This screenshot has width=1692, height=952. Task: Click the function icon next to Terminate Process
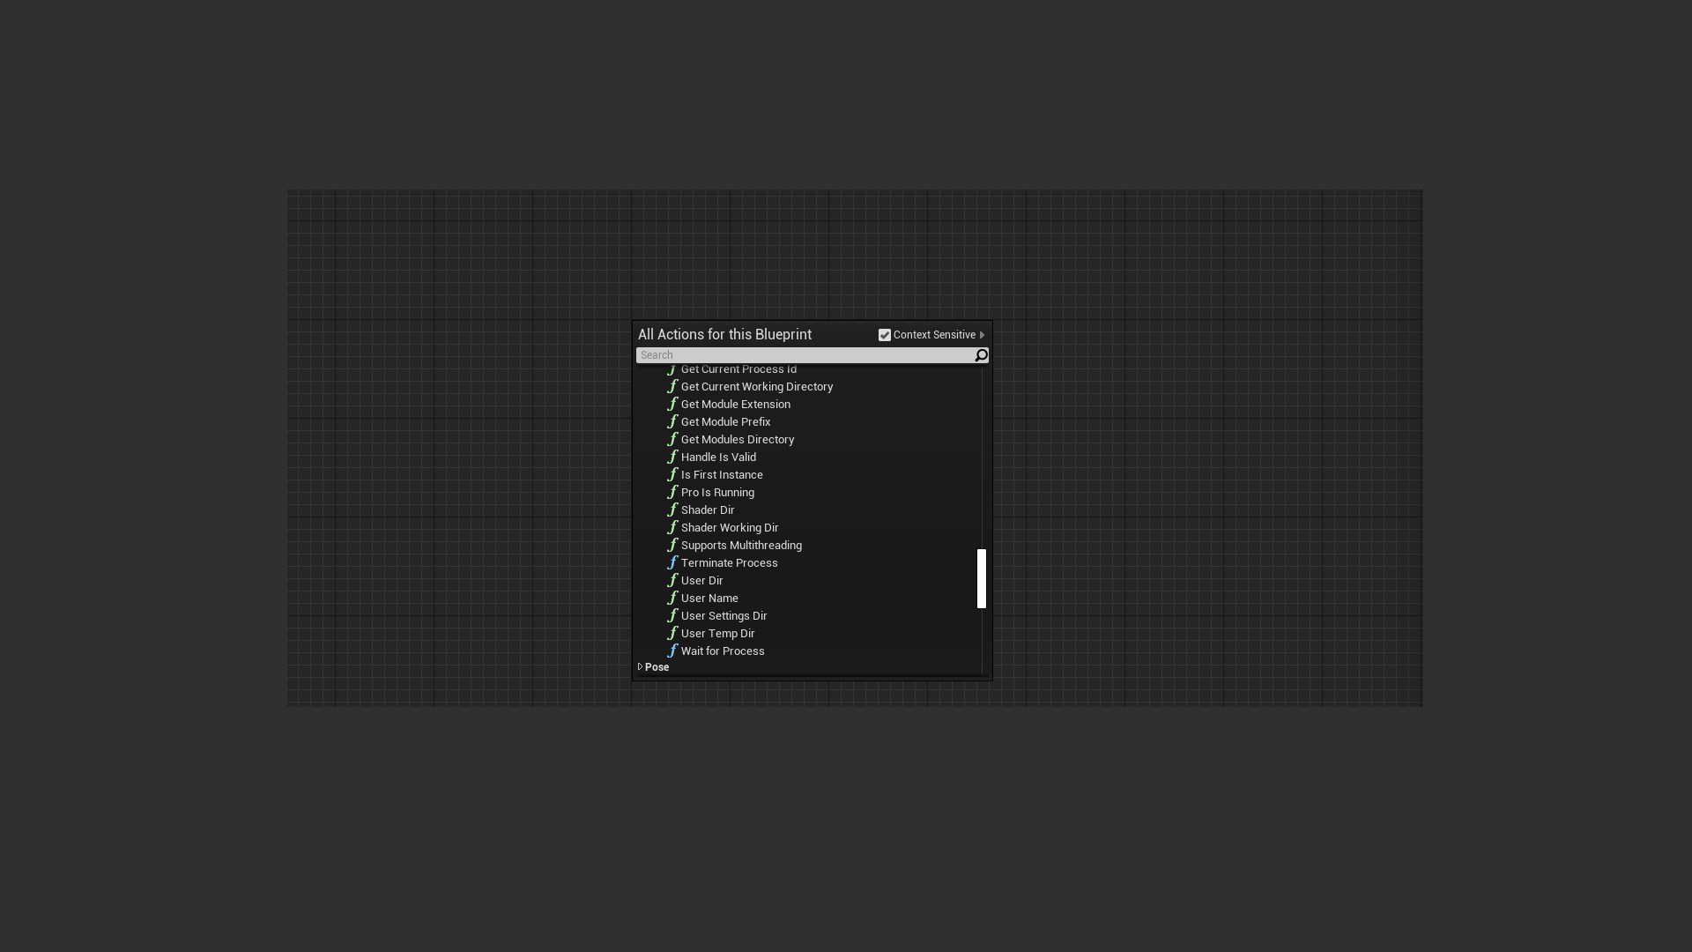click(672, 562)
